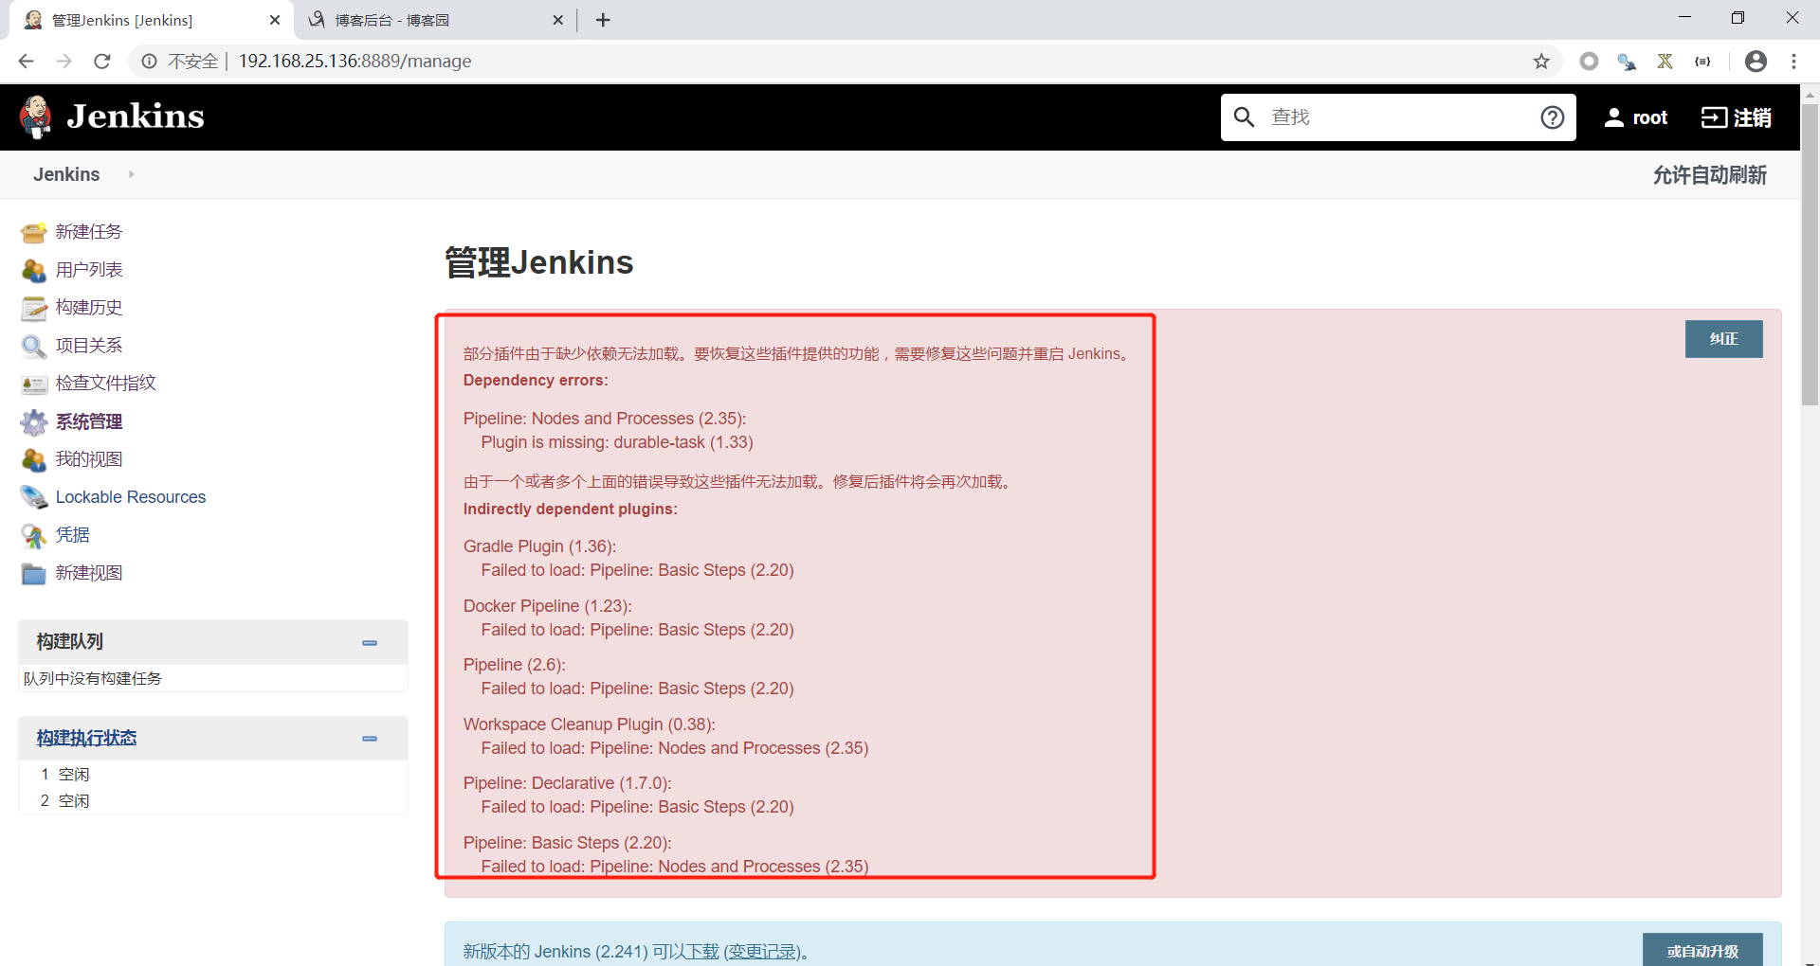Click the search help question-mark icon
The width and height of the screenshot is (1820, 966).
click(x=1552, y=117)
